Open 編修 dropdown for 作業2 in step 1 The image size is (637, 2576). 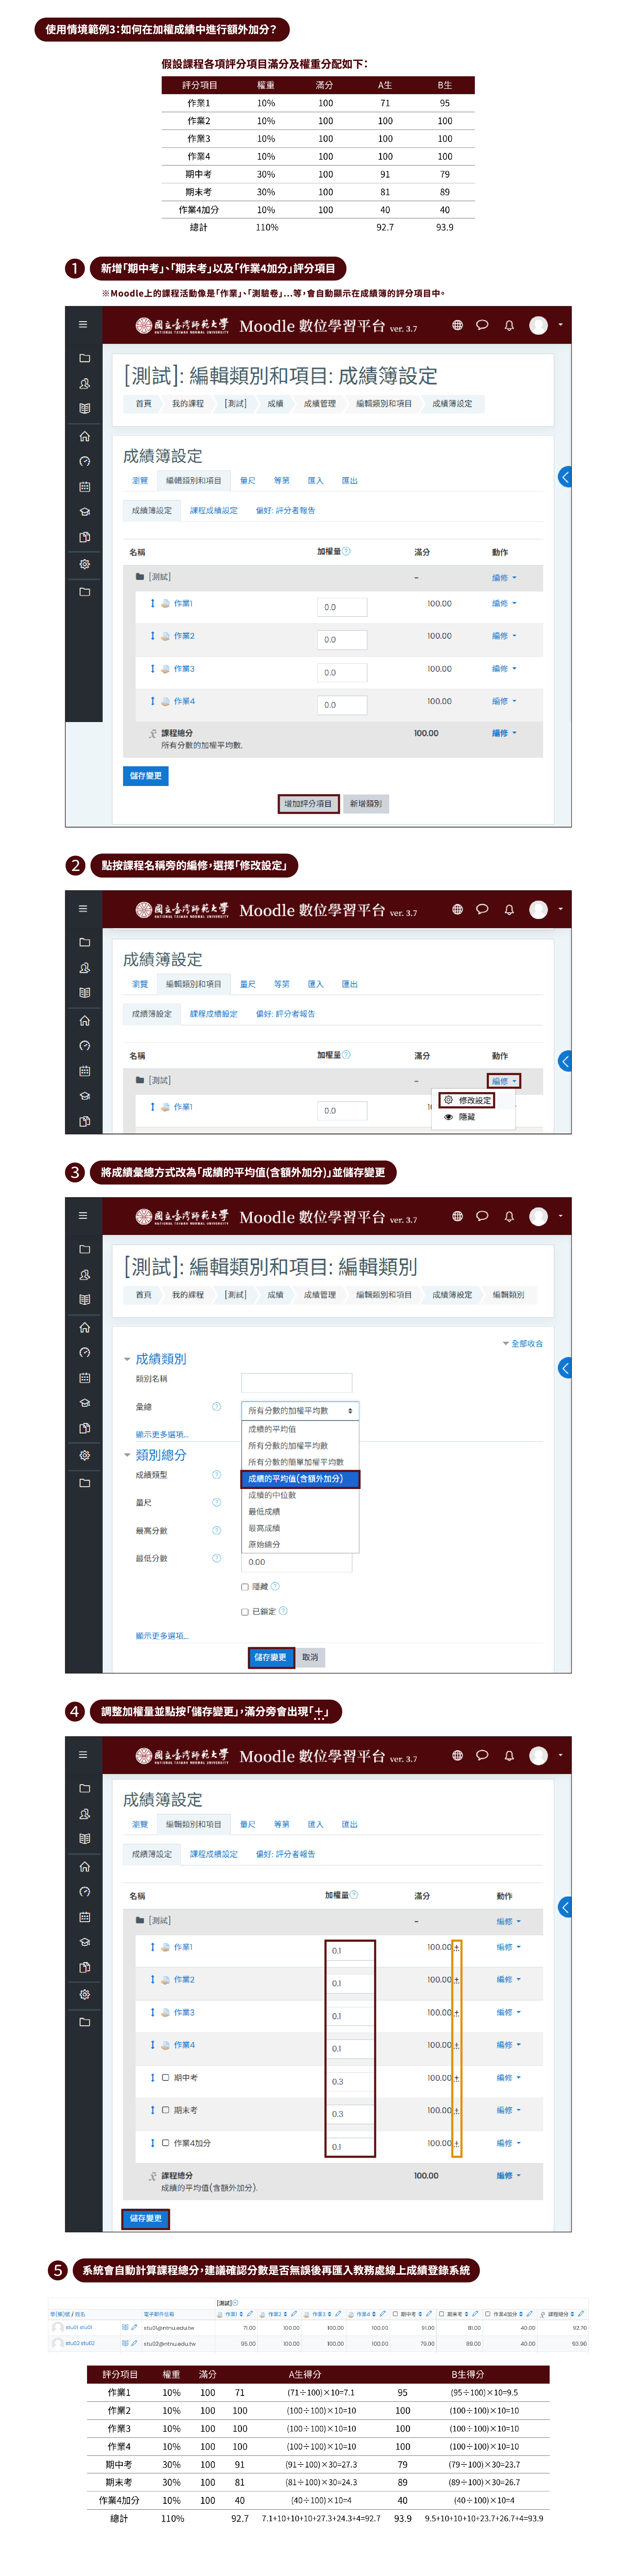[504, 636]
